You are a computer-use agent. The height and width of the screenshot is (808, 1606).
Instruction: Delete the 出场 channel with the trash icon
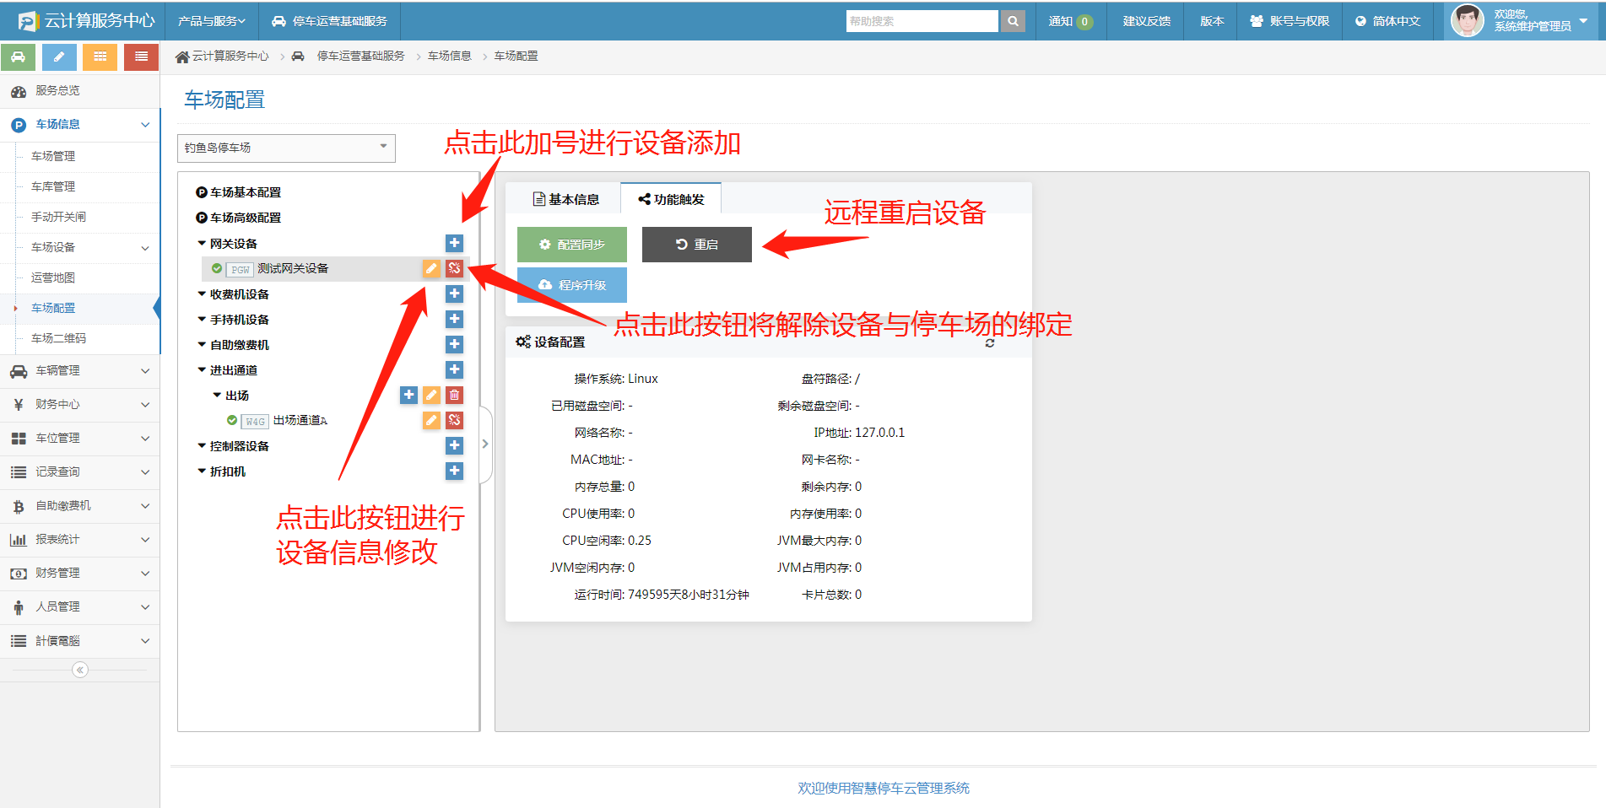(x=454, y=395)
